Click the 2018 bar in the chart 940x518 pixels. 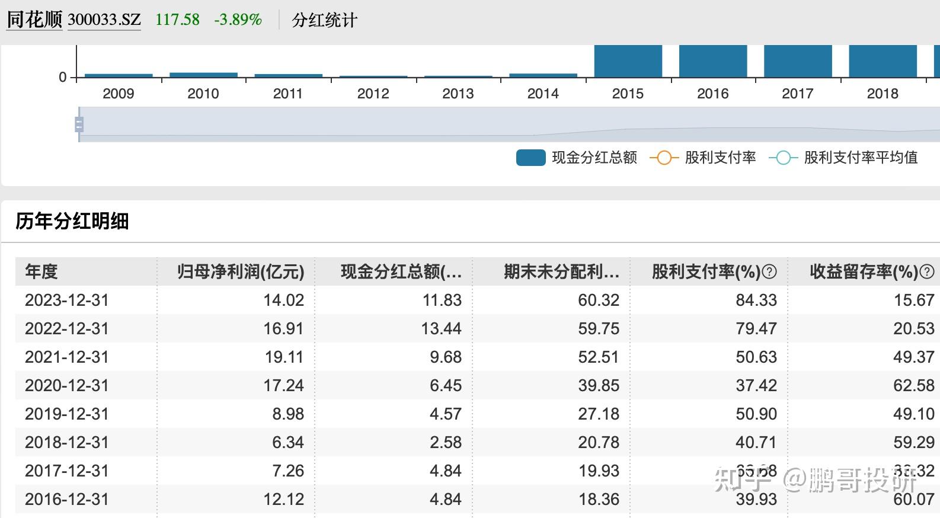pyautogui.click(x=883, y=61)
